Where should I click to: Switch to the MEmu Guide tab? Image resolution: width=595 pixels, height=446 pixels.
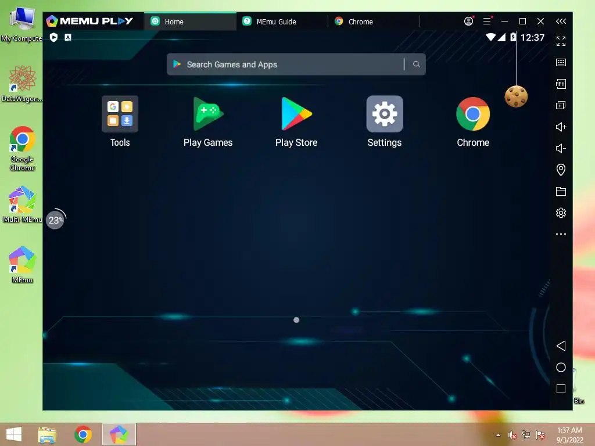[x=282, y=21]
